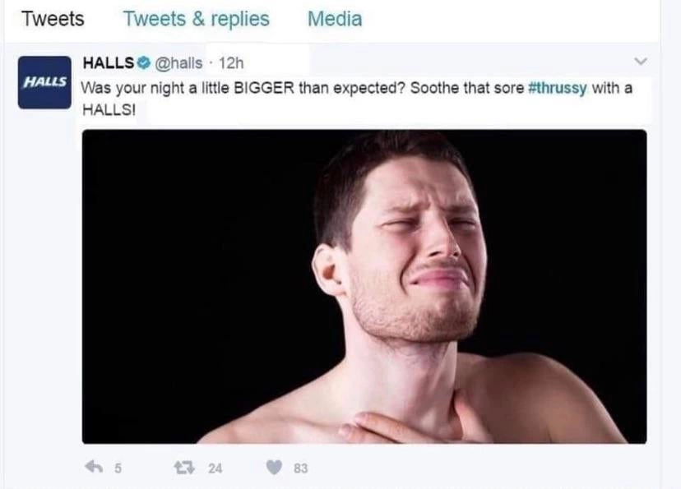Image resolution: width=681 pixels, height=489 pixels.
Task: Click the like count 83
Action: pyautogui.click(x=300, y=468)
